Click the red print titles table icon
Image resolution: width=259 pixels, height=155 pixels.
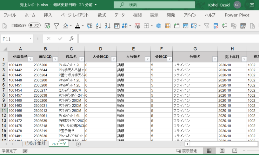click(137, 26)
